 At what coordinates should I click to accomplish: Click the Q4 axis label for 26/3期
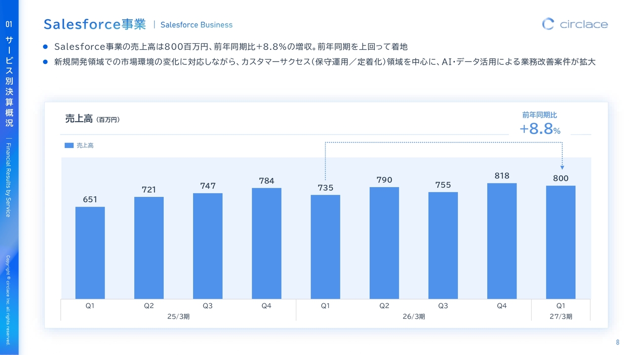click(502, 306)
